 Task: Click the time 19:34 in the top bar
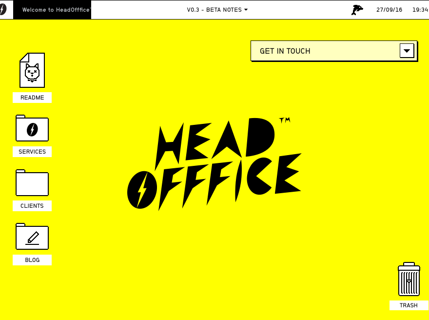click(420, 10)
